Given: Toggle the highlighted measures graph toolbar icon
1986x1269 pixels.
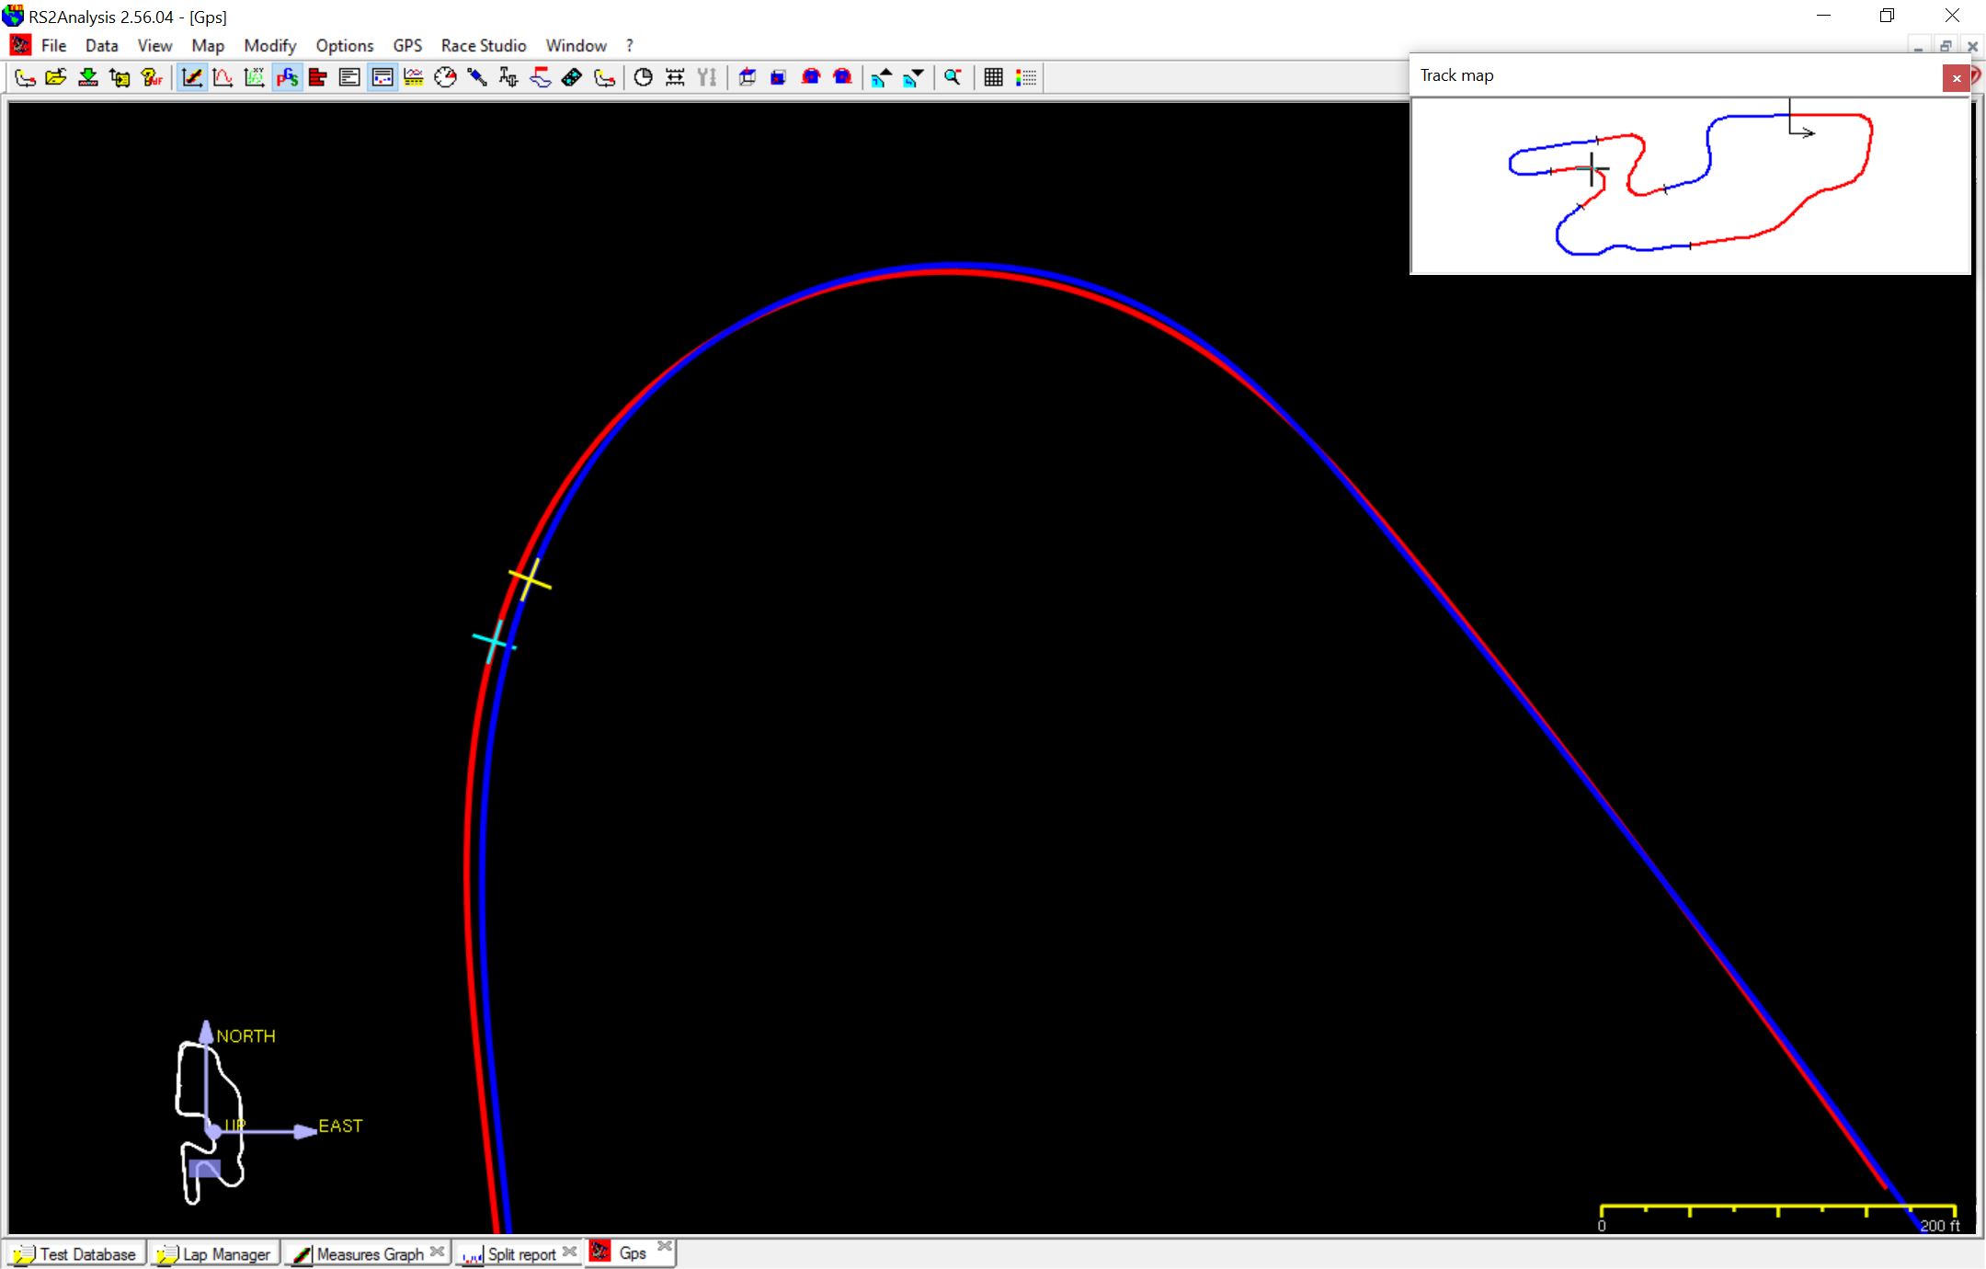Looking at the screenshot, I should [191, 77].
